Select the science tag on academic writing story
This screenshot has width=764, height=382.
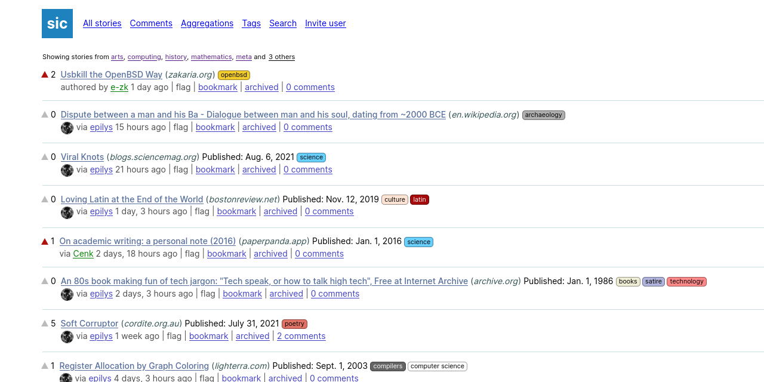pyautogui.click(x=418, y=242)
